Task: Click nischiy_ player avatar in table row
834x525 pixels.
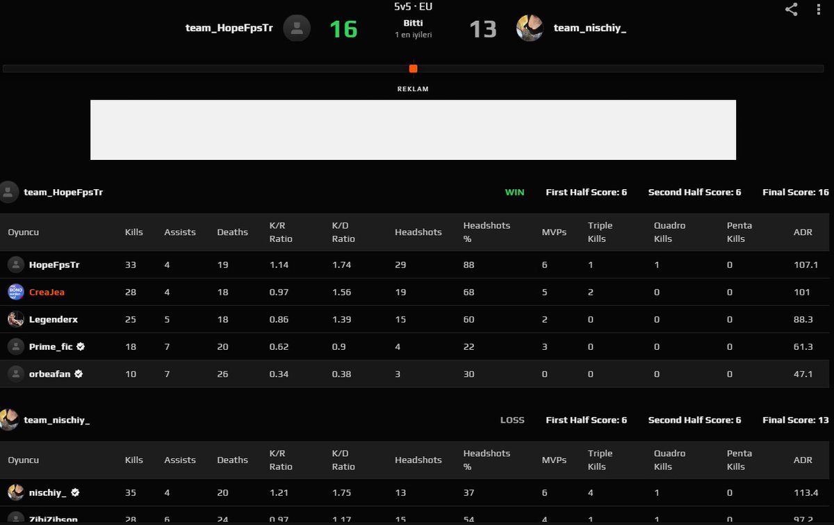Action: coord(16,492)
